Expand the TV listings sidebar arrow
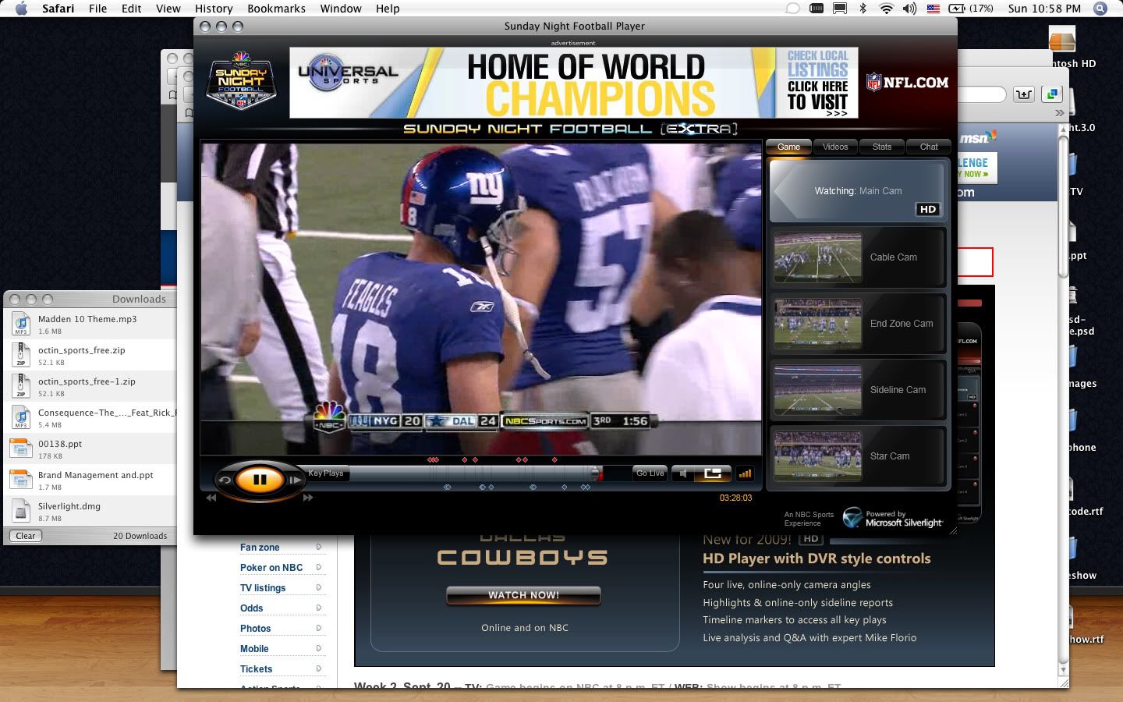The image size is (1123, 702). coord(318,587)
